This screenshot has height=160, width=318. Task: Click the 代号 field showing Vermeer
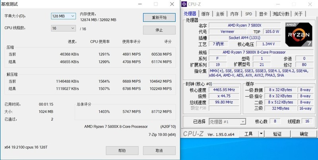tap(227, 31)
